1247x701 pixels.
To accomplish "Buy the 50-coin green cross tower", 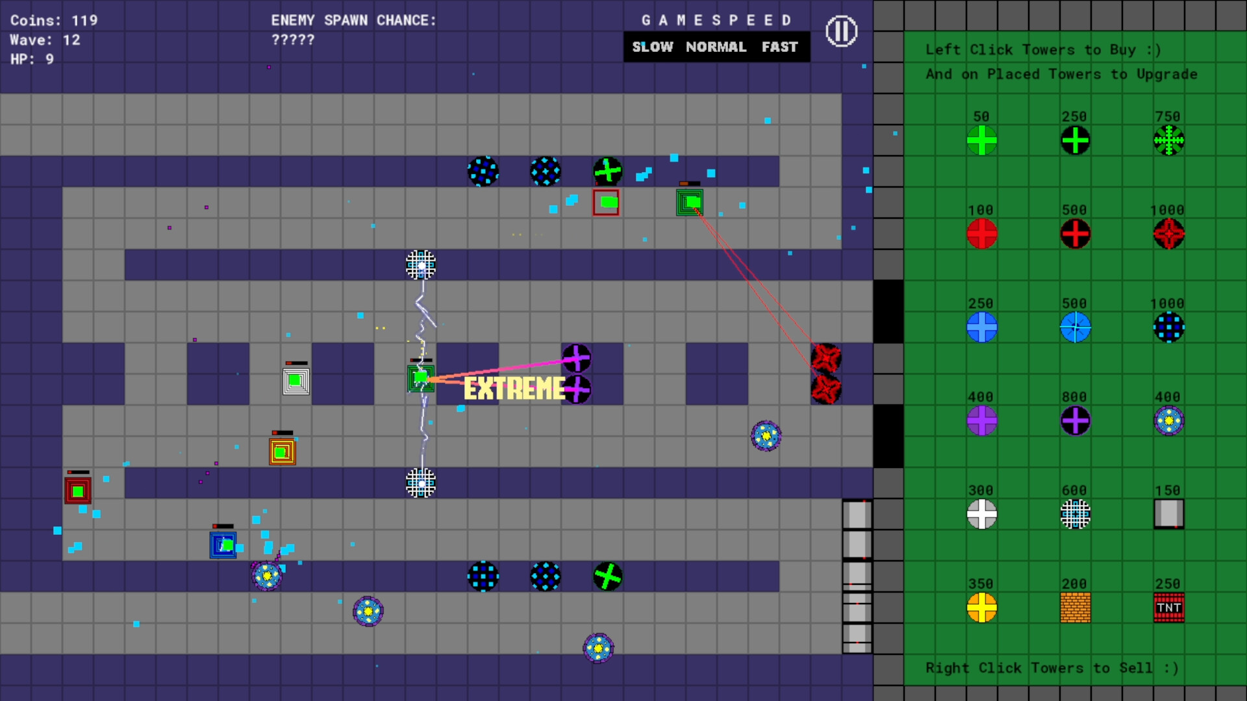I will (981, 141).
